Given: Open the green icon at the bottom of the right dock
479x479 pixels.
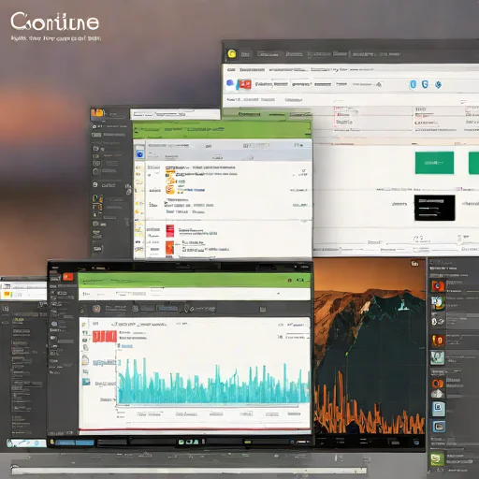Looking at the screenshot, I should pos(437,458).
